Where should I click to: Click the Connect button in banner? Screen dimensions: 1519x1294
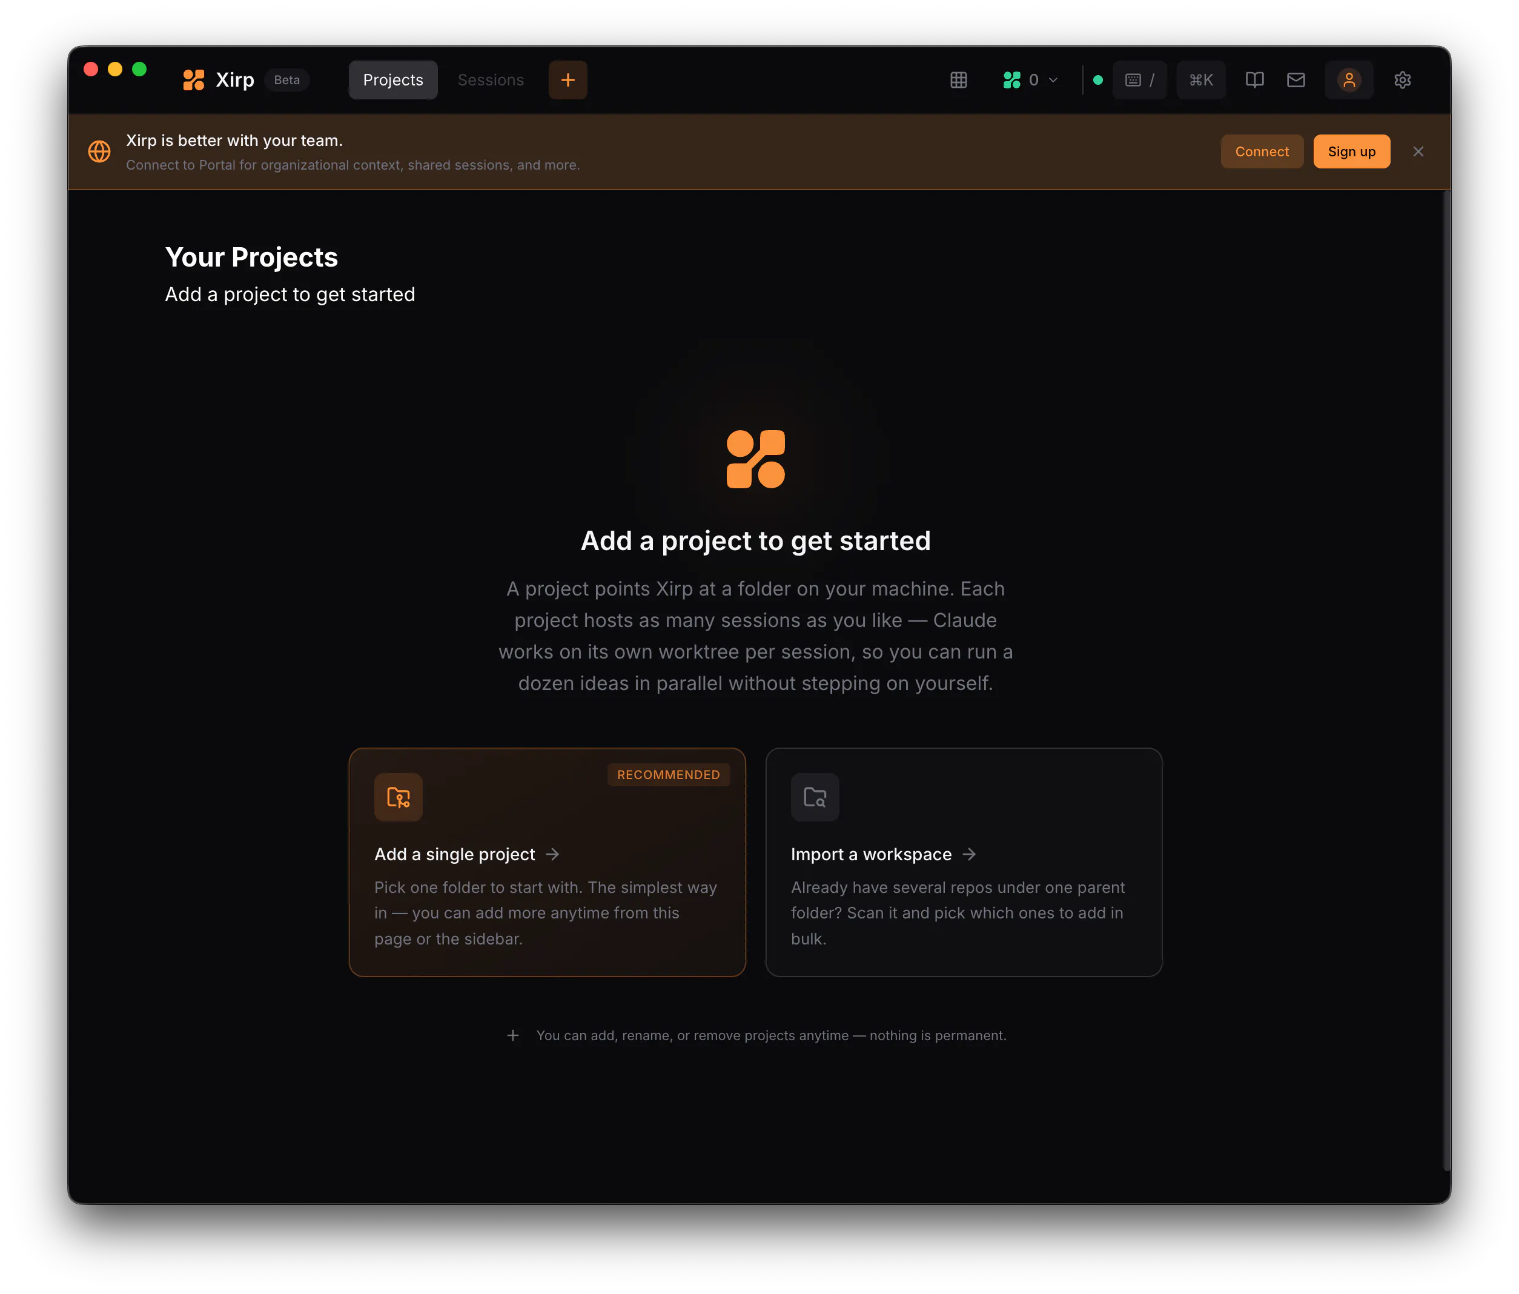tap(1261, 152)
